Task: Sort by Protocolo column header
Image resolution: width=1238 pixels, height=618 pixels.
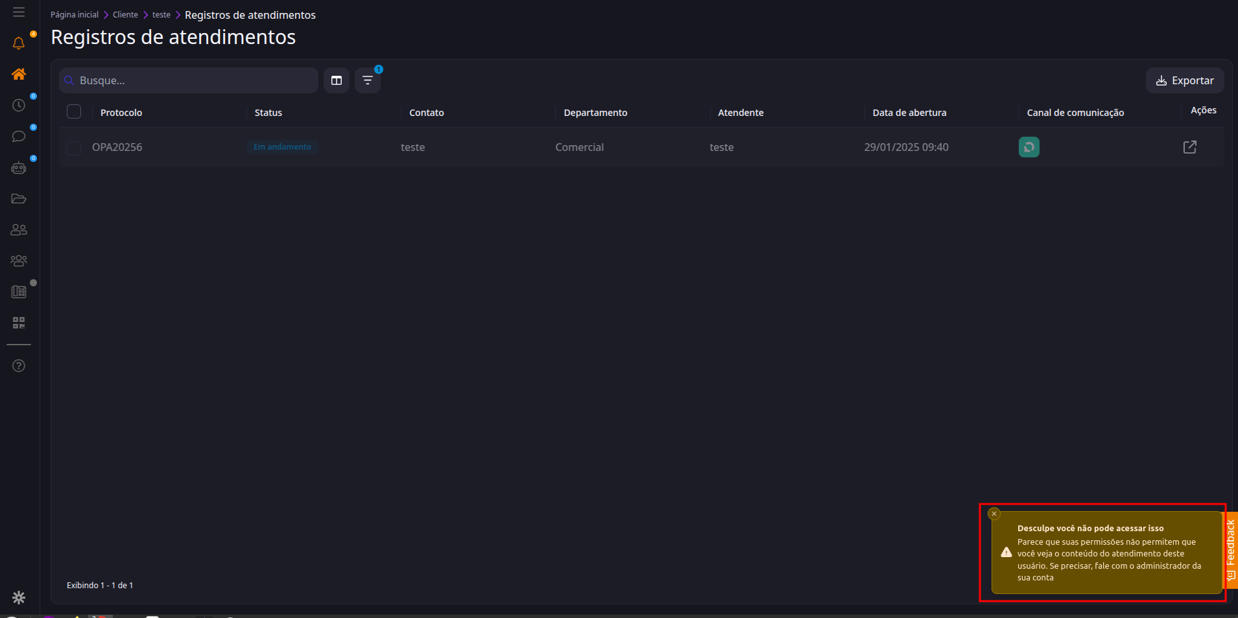Action: 121,113
